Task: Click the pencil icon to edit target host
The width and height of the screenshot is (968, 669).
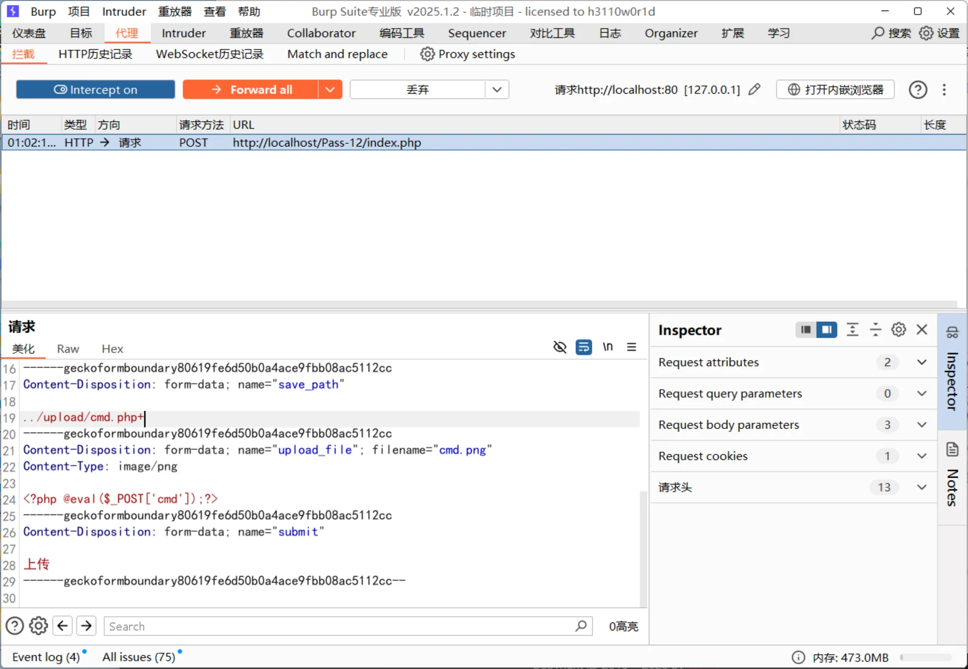Action: pyautogui.click(x=754, y=89)
